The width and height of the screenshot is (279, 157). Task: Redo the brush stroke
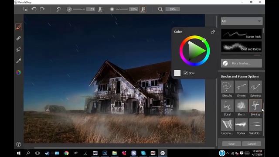pyautogui.click(x=42, y=9)
